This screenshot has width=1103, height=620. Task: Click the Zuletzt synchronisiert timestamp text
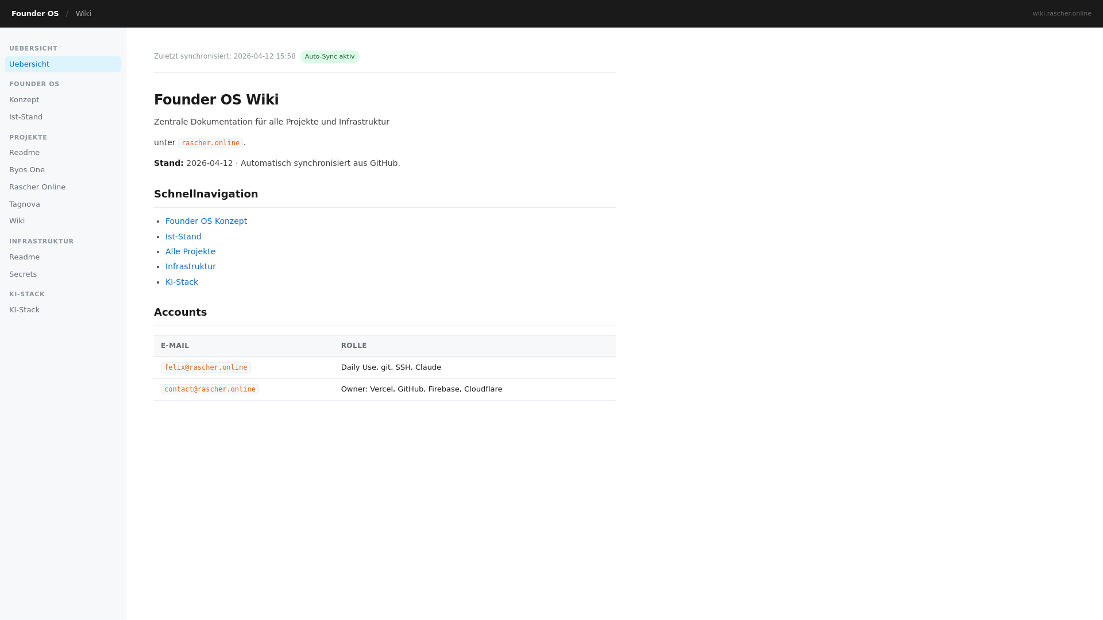(x=225, y=56)
